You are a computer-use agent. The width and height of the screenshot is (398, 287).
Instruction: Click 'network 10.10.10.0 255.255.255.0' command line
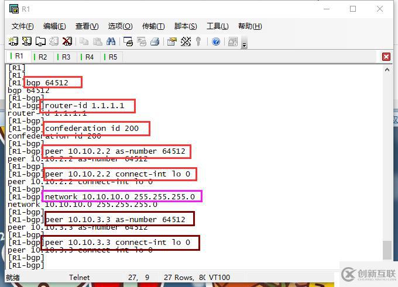(x=120, y=197)
